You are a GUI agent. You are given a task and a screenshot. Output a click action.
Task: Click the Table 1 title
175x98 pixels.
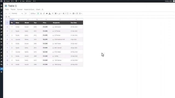[12, 6]
